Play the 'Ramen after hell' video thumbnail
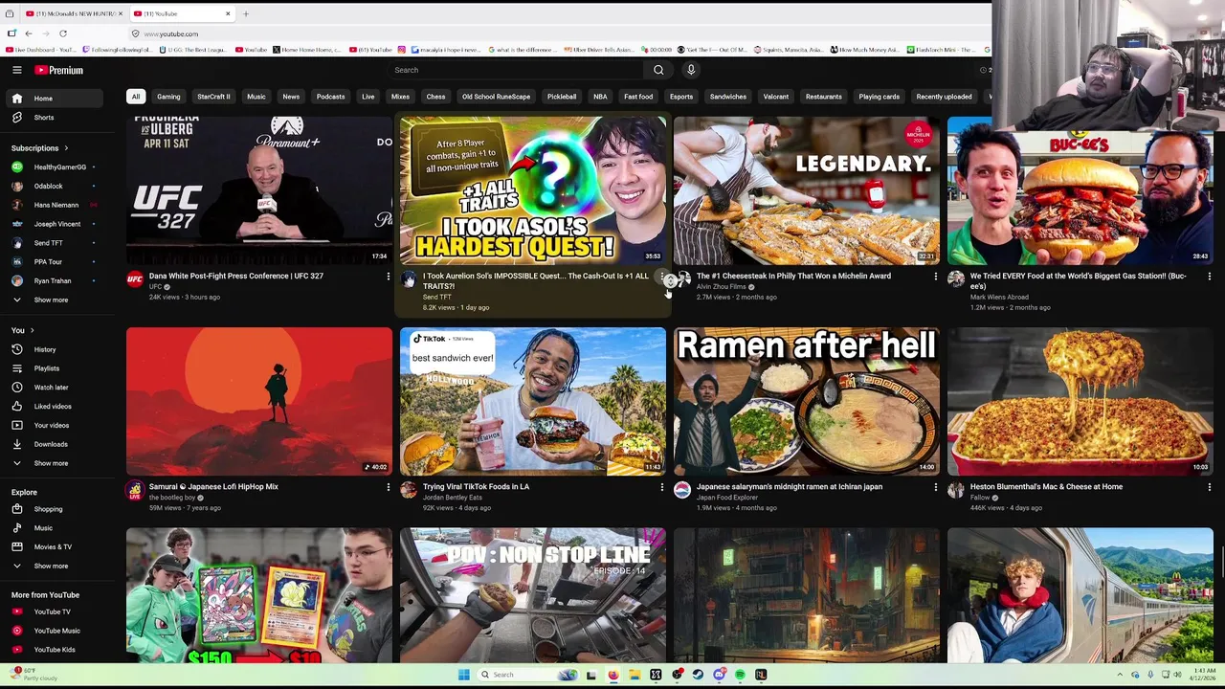Screen dimensions: 1225x689 [x=807, y=402]
